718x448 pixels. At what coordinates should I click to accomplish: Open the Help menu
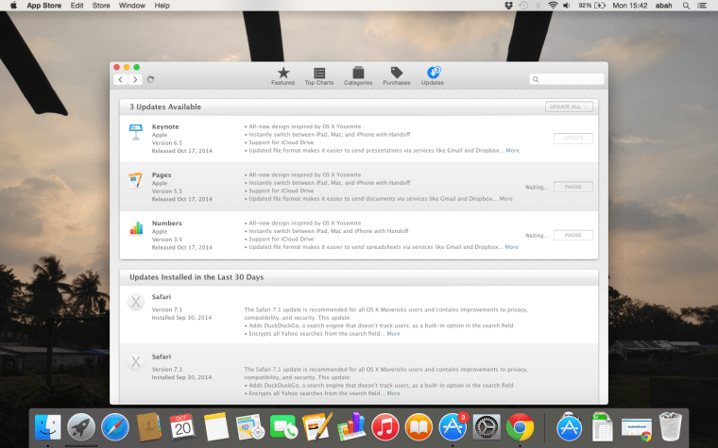coord(162,6)
